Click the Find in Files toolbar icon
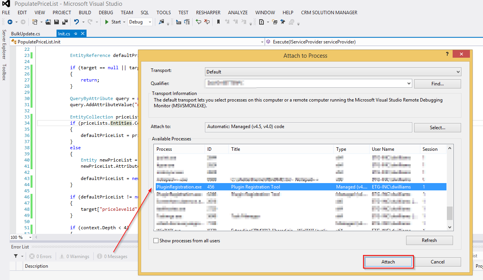The height and width of the screenshot is (280, 483). [161, 22]
